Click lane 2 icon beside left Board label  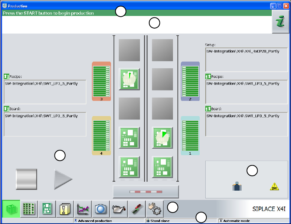7,109
